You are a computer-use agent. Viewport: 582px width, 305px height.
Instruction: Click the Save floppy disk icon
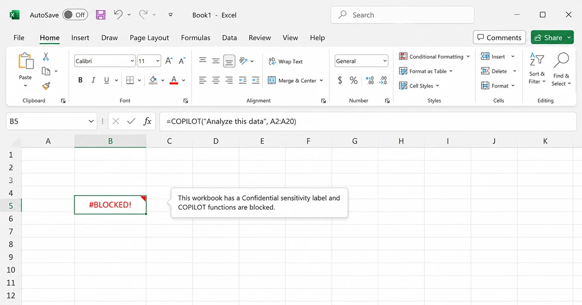(x=100, y=15)
